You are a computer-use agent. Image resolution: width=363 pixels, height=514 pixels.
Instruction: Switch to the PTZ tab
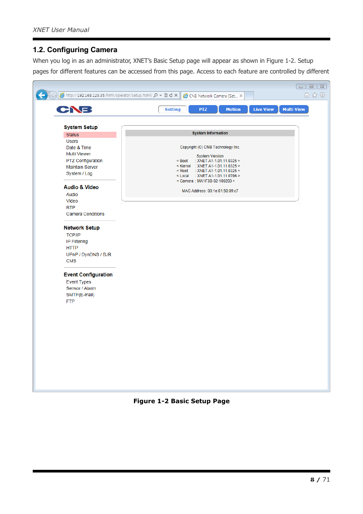click(203, 109)
